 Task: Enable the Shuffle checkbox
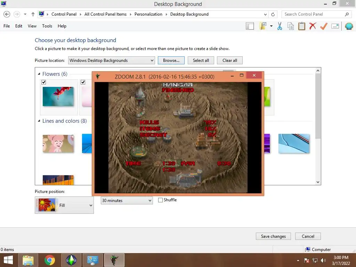tap(160, 200)
